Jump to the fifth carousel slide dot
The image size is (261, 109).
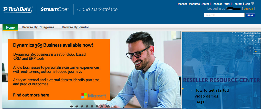click(x=92, y=106)
